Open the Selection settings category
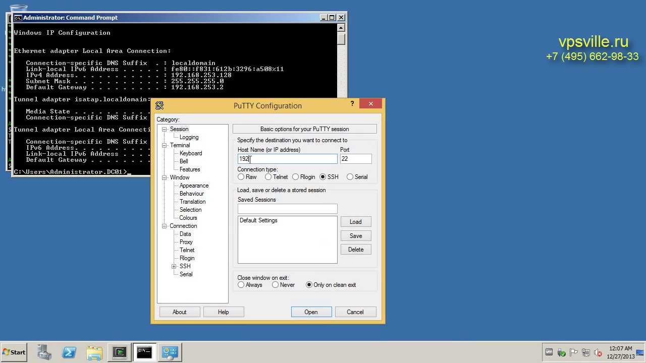This screenshot has height=363, width=646. 191,210
